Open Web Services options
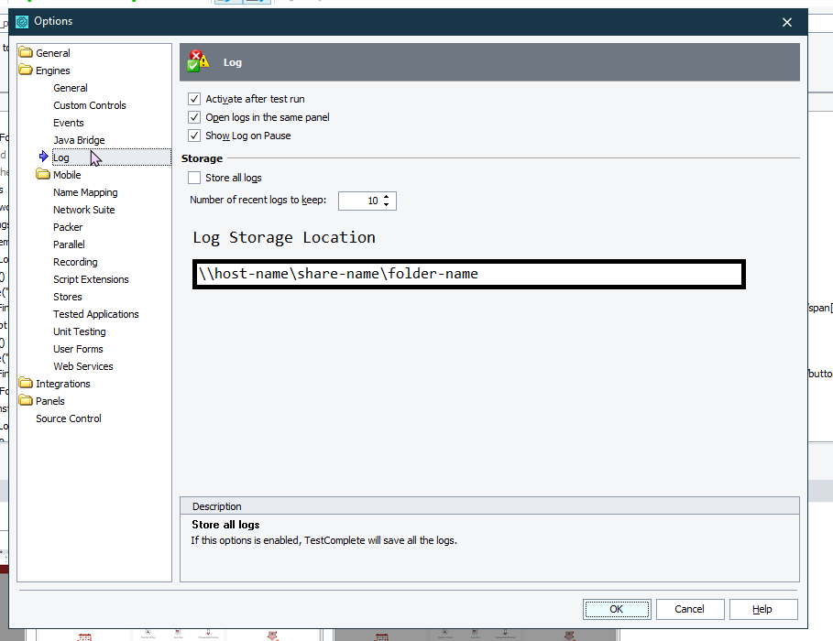Viewport: 833px width, 641px height. 82,366
